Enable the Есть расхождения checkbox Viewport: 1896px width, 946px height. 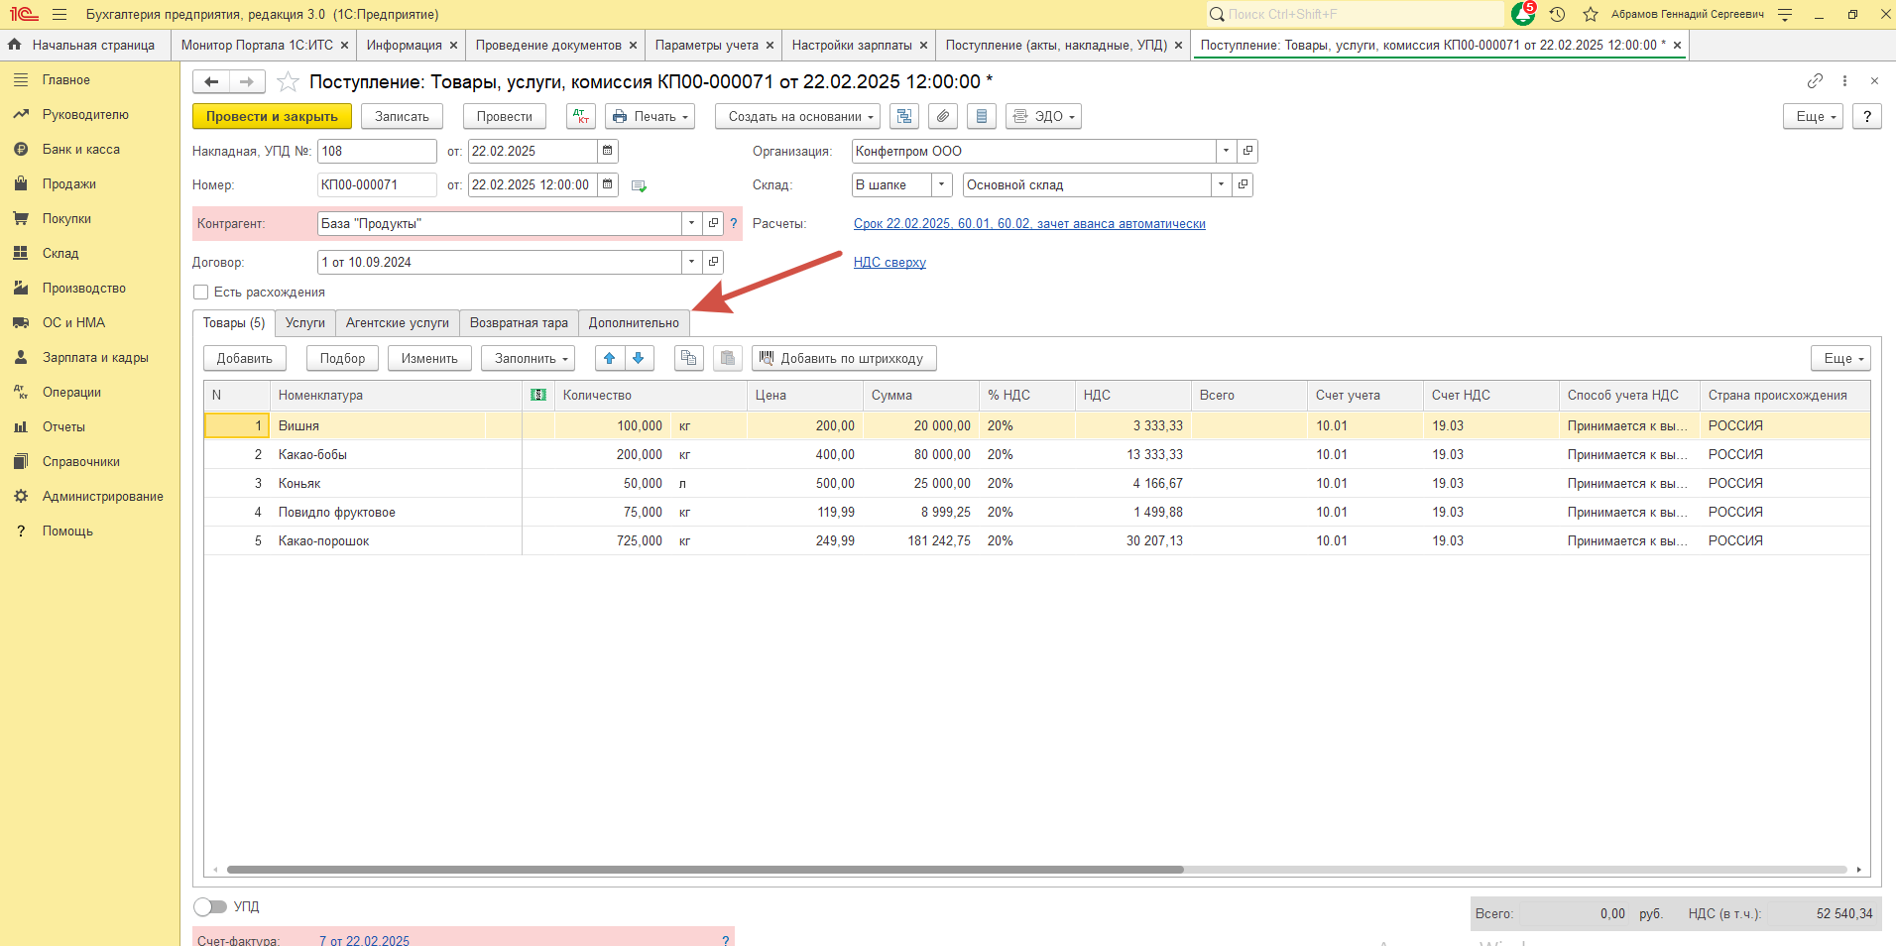coord(201,292)
